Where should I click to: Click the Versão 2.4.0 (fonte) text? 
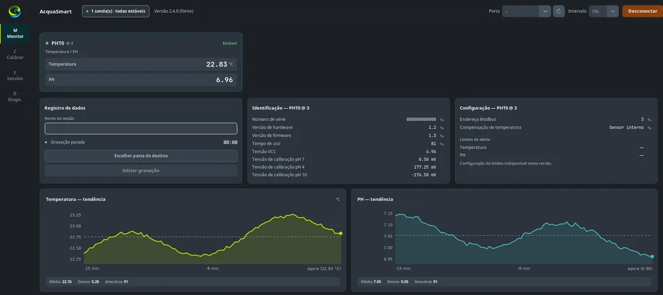pos(174,11)
